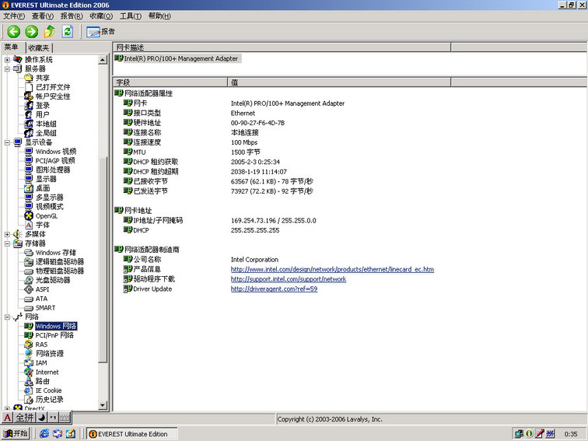The height and width of the screenshot is (441, 588).
Task: Open the 图形处理器 tree item
Action: (x=53, y=170)
